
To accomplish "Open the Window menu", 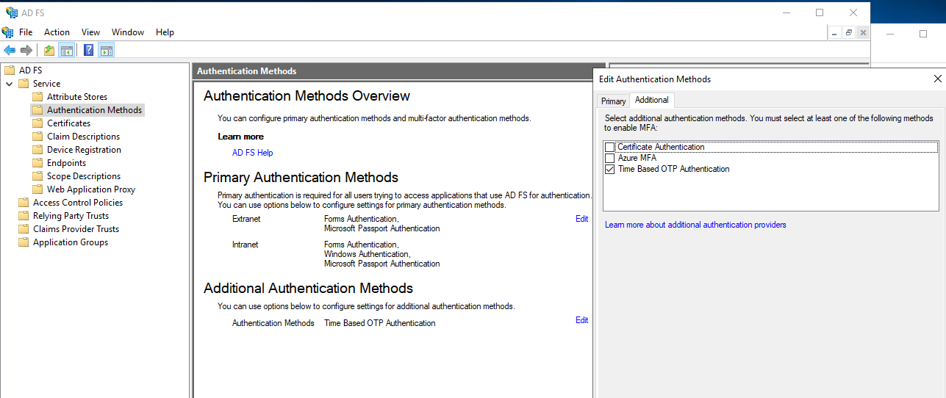I will (x=128, y=32).
